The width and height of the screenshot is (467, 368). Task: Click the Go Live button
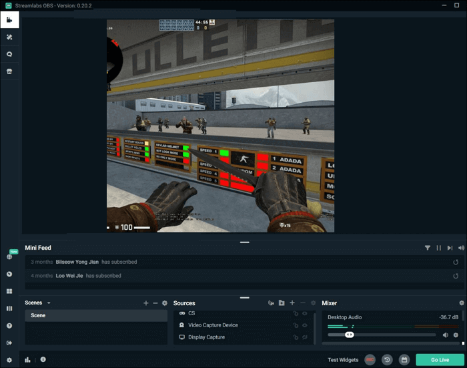pos(440,360)
